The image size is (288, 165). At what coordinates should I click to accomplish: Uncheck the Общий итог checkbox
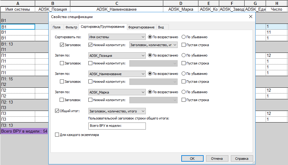click(x=57, y=111)
